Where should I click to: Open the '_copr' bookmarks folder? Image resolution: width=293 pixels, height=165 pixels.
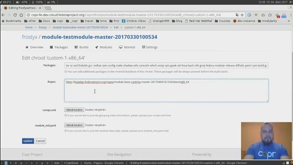tap(72, 21)
